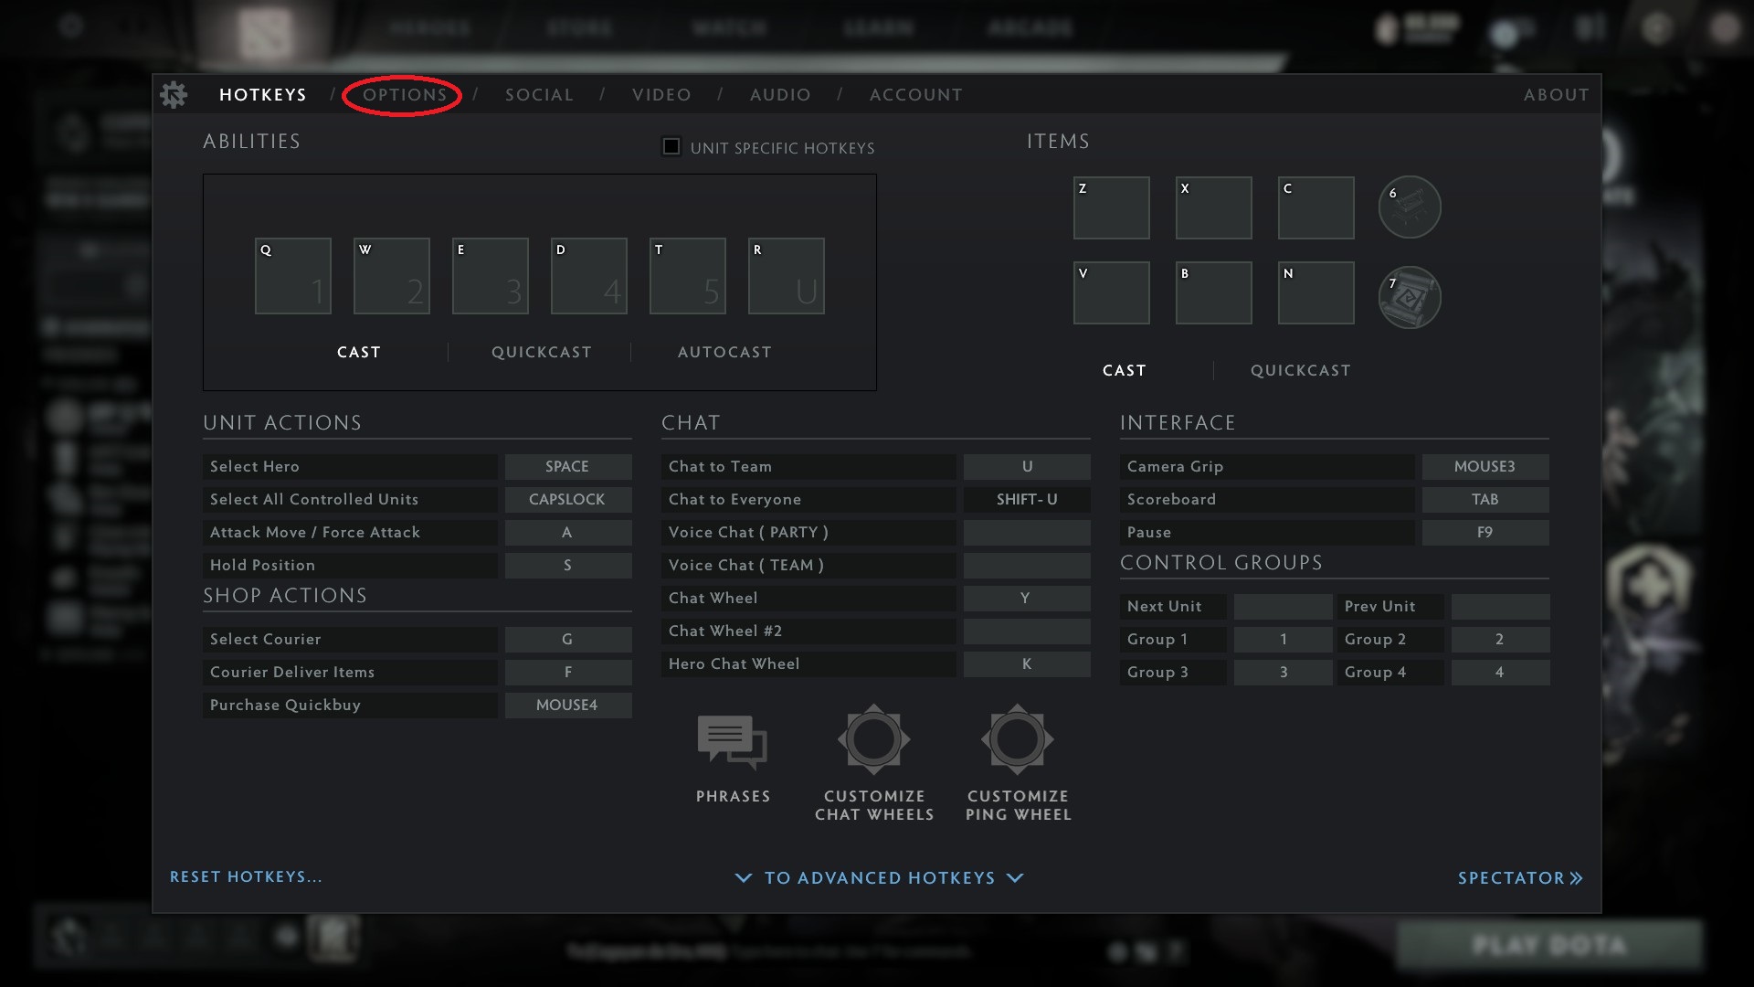Click the TP scroll slot 7 icon
This screenshot has height=987, width=1754.
pyautogui.click(x=1409, y=297)
